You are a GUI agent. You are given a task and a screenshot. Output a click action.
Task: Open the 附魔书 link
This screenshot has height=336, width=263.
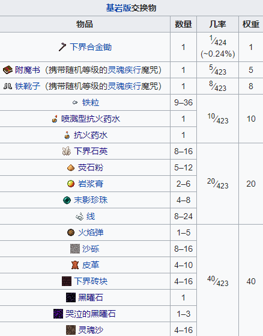[28, 70]
